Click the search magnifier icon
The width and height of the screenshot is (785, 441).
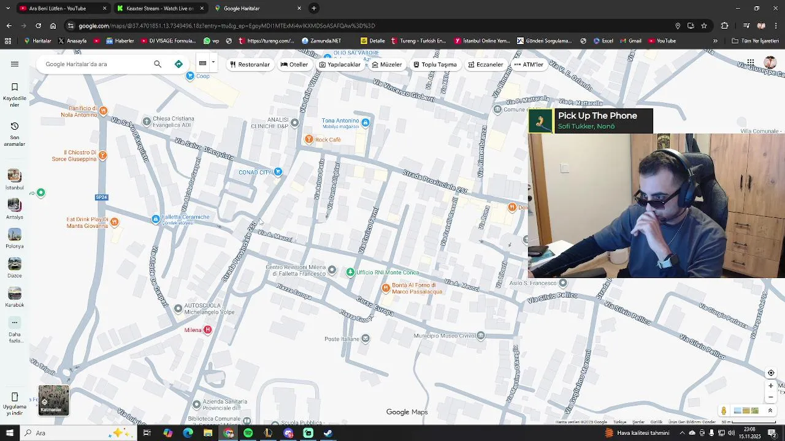click(x=158, y=64)
